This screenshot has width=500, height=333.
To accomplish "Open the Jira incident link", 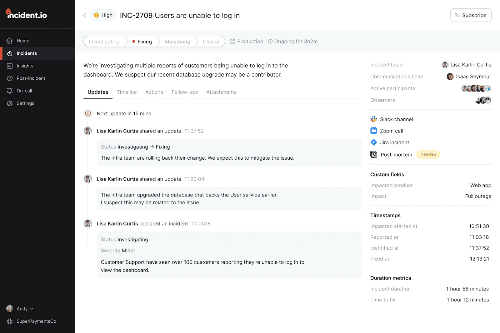I will [x=394, y=142].
